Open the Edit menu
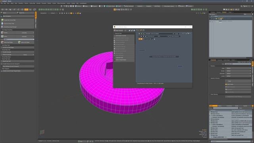This screenshot has width=254, height=143. [x=5, y=3]
